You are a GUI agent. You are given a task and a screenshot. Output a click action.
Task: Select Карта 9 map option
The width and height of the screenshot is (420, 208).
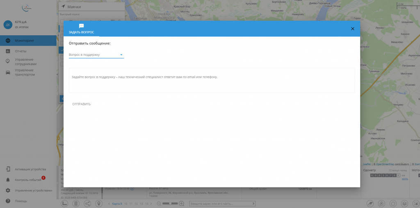point(117,204)
